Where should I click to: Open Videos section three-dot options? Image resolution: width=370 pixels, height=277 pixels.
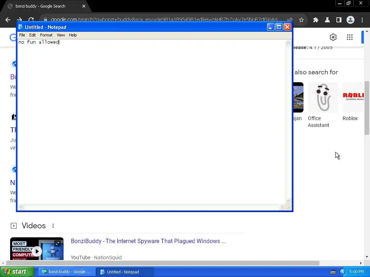pyautogui.click(x=53, y=226)
